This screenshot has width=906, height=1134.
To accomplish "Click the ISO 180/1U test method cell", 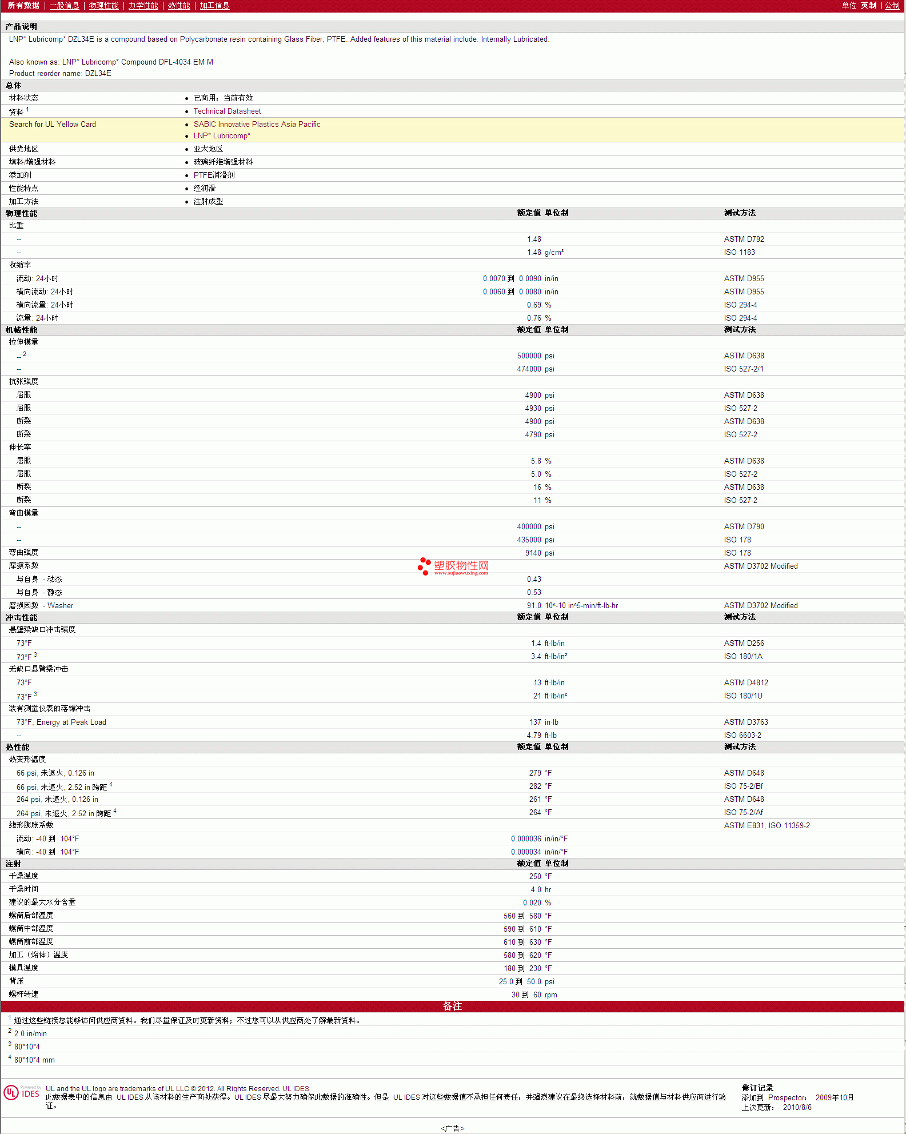I will [x=743, y=696].
